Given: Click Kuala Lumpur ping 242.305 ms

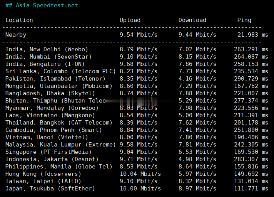Looking at the screenshot, I should tap(251, 145).
